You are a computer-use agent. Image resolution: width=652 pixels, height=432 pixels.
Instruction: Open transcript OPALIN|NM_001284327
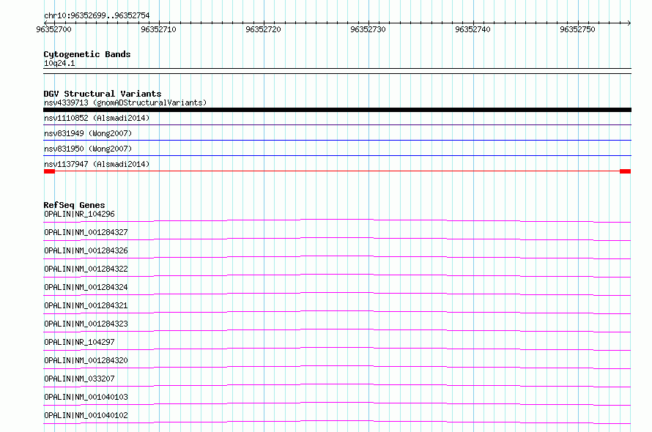click(x=86, y=232)
